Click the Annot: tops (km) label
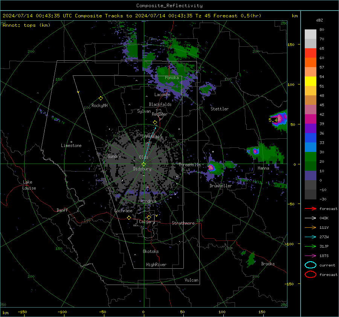Image resolution: width=339 pixels, height=317 pixels. tap(26, 25)
